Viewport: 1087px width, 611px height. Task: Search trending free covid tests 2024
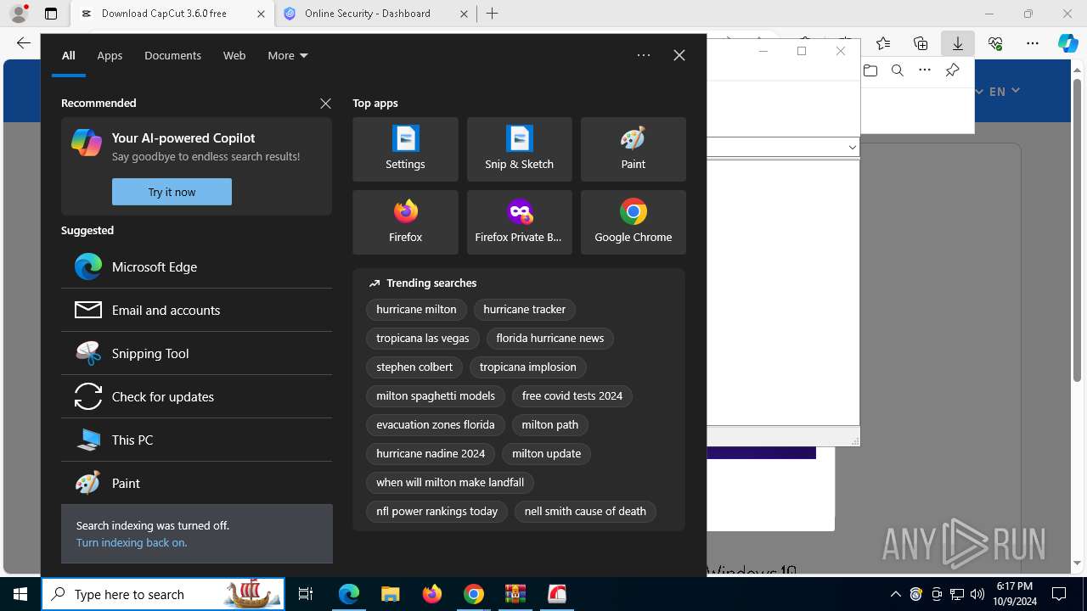pos(572,396)
